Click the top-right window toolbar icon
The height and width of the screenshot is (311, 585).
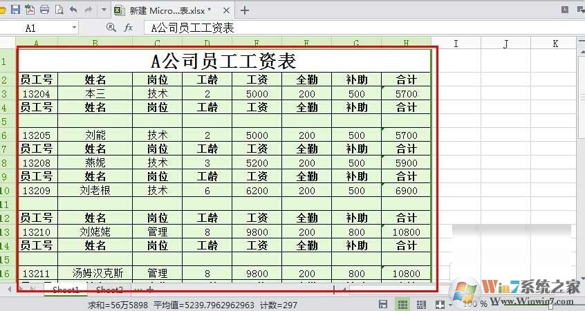(565, 10)
